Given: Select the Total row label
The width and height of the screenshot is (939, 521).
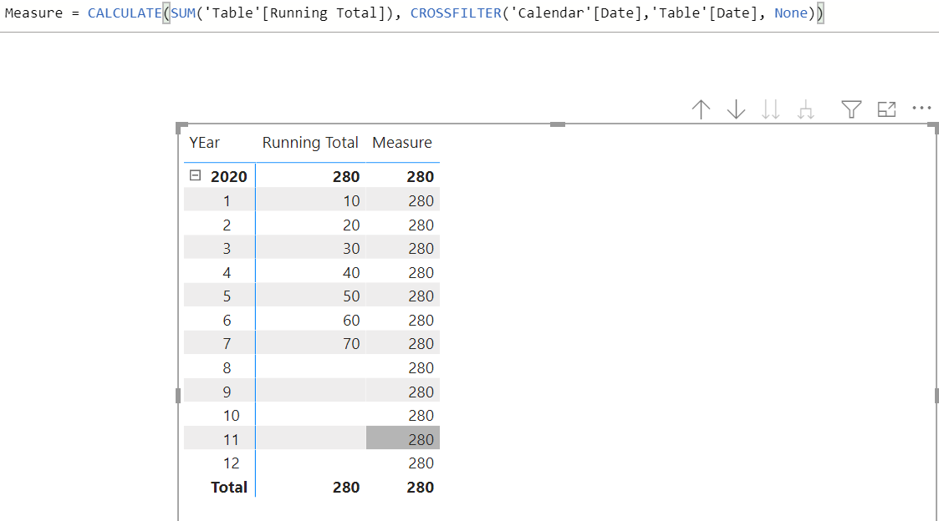Looking at the screenshot, I should 229,487.
